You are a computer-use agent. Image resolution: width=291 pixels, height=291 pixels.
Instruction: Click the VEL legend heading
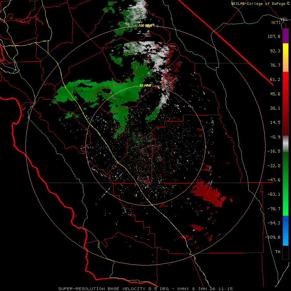click(x=284, y=19)
